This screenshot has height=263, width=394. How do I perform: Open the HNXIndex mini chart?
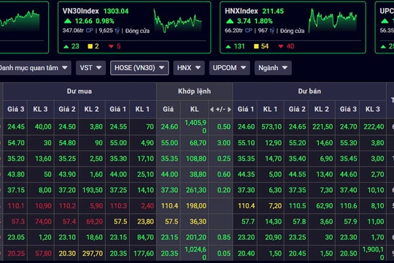tap(333, 20)
